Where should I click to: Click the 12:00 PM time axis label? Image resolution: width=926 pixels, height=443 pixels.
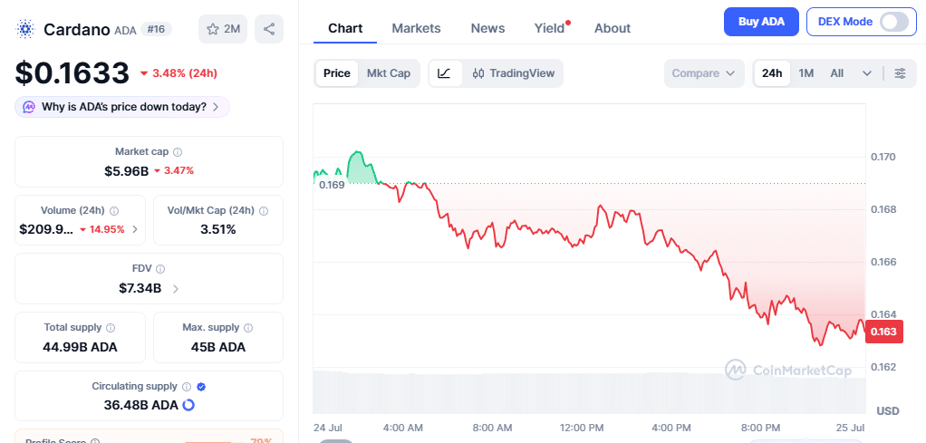(581, 427)
